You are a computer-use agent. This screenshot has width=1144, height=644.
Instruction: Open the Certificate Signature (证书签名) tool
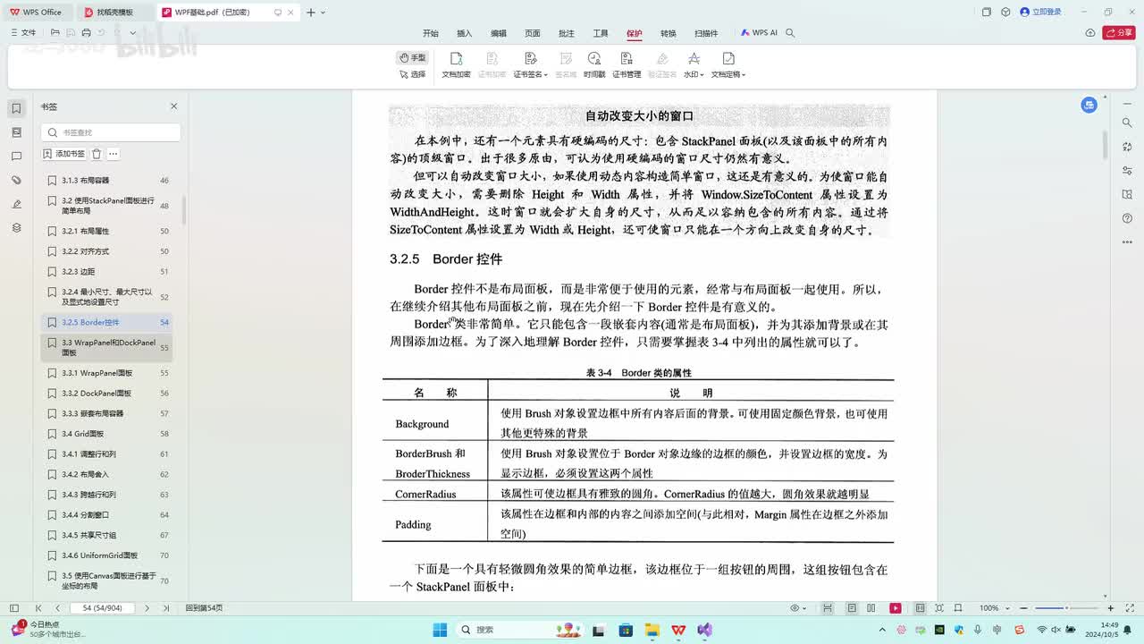pyautogui.click(x=530, y=65)
